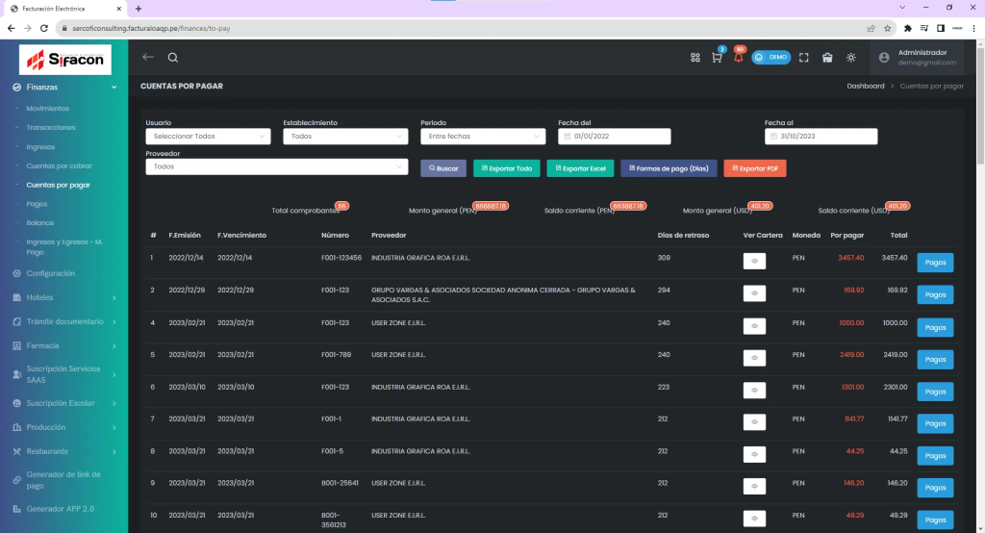
Task: Click the Exportar PDF button
Action: click(755, 168)
